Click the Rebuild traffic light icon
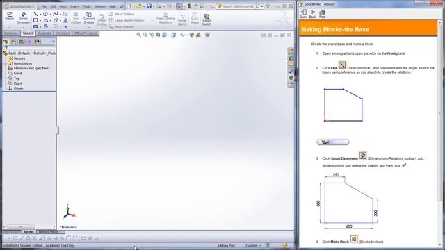Viewport: 445px width, 250px height. 189,6
